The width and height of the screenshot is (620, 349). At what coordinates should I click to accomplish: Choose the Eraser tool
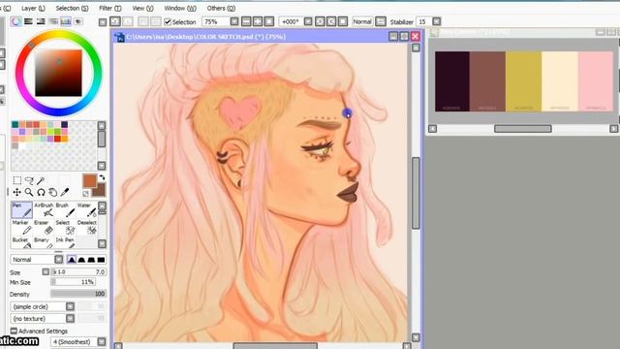click(44, 228)
